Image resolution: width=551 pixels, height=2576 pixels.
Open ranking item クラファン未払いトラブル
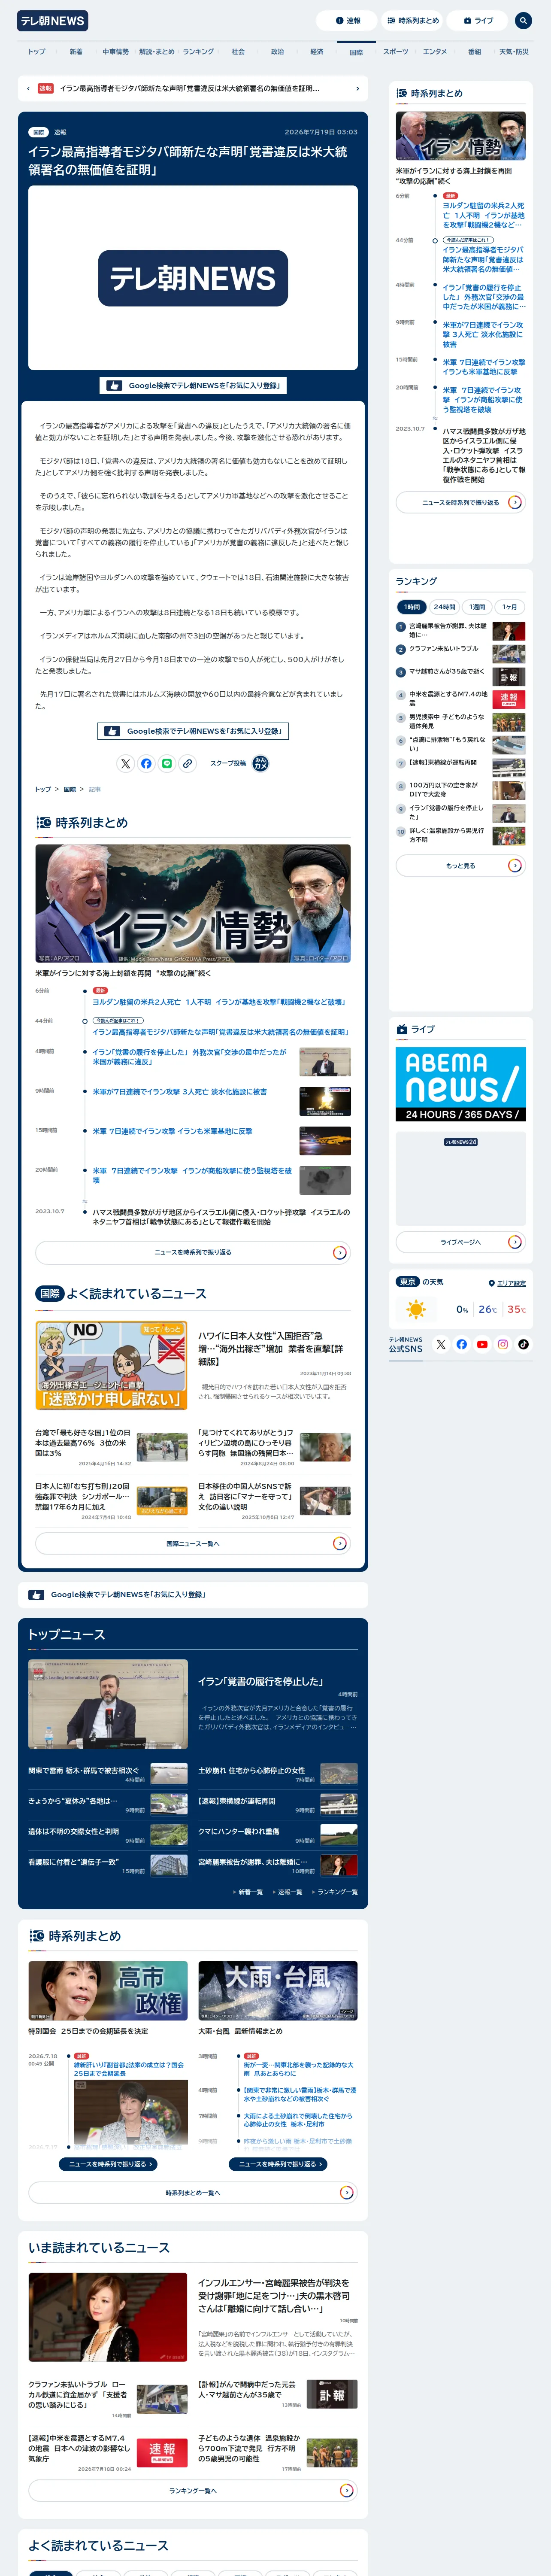[x=444, y=649]
